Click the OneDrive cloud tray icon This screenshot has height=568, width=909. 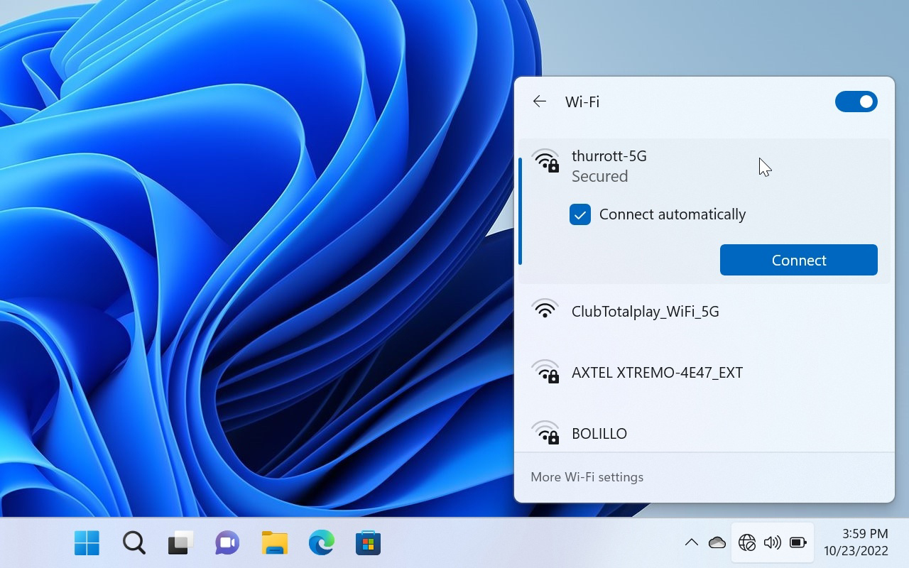point(717,543)
